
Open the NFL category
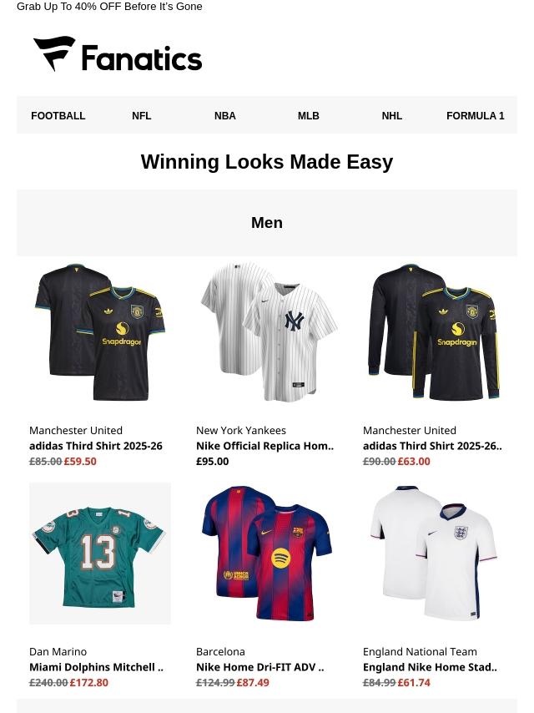pyautogui.click(x=141, y=115)
